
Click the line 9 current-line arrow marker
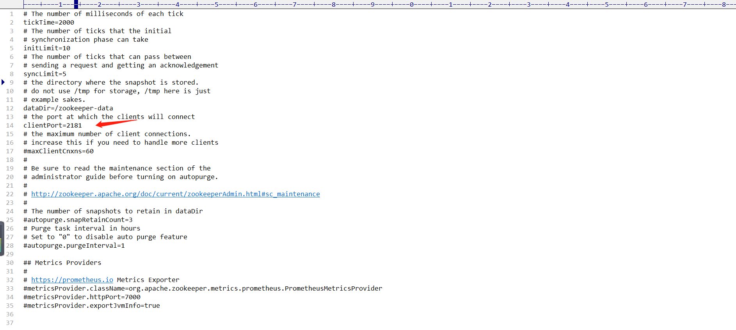[3, 82]
